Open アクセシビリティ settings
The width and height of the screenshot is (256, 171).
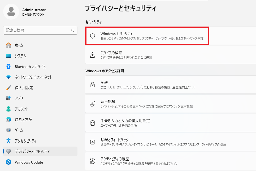(x=26, y=141)
